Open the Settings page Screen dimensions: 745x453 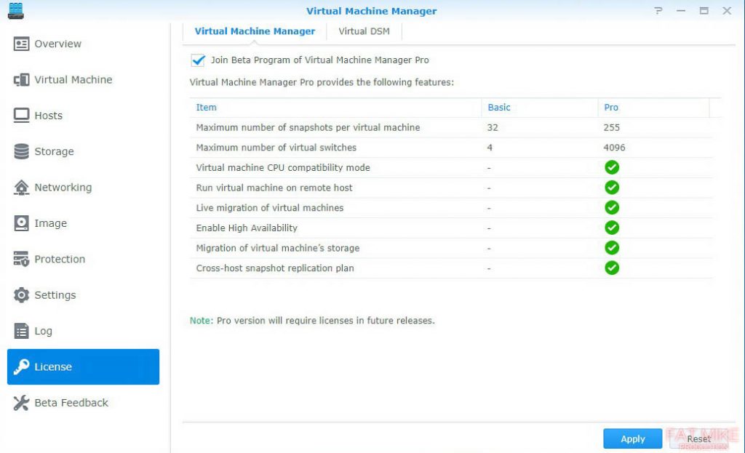coord(83,295)
